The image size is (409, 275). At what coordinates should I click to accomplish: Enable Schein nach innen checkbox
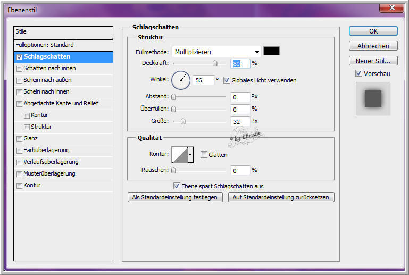[x=19, y=92]
